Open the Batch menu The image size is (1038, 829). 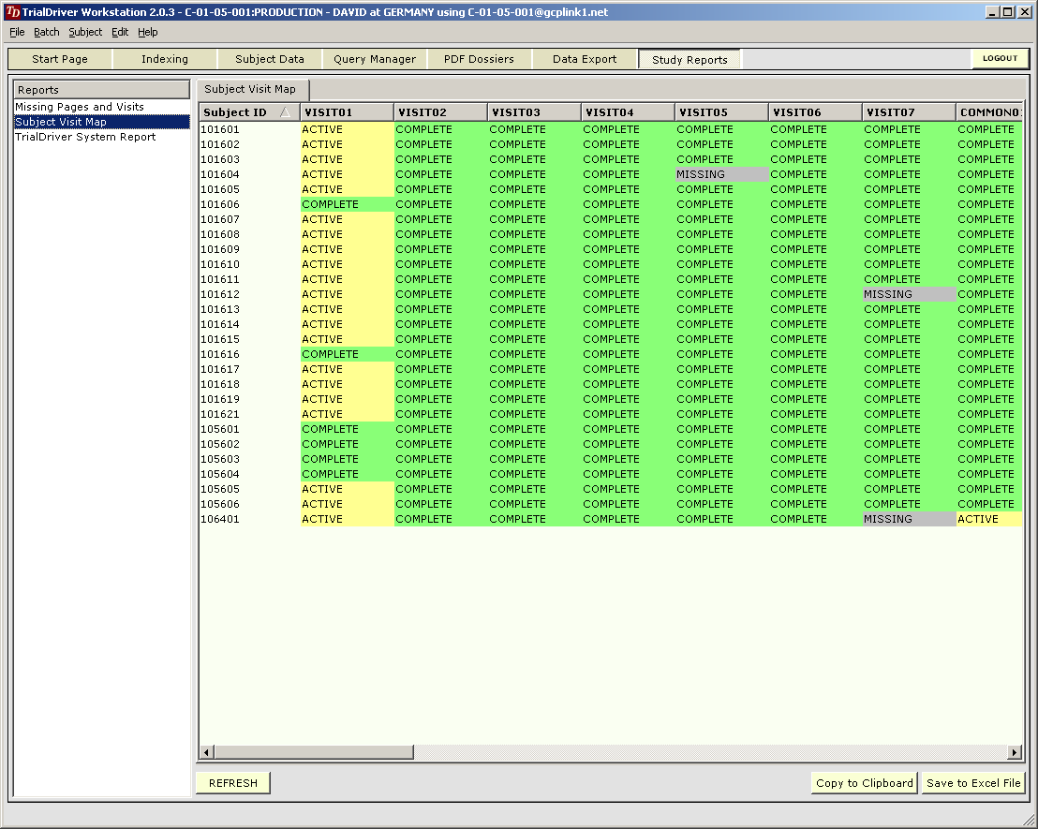coord(46,32)
